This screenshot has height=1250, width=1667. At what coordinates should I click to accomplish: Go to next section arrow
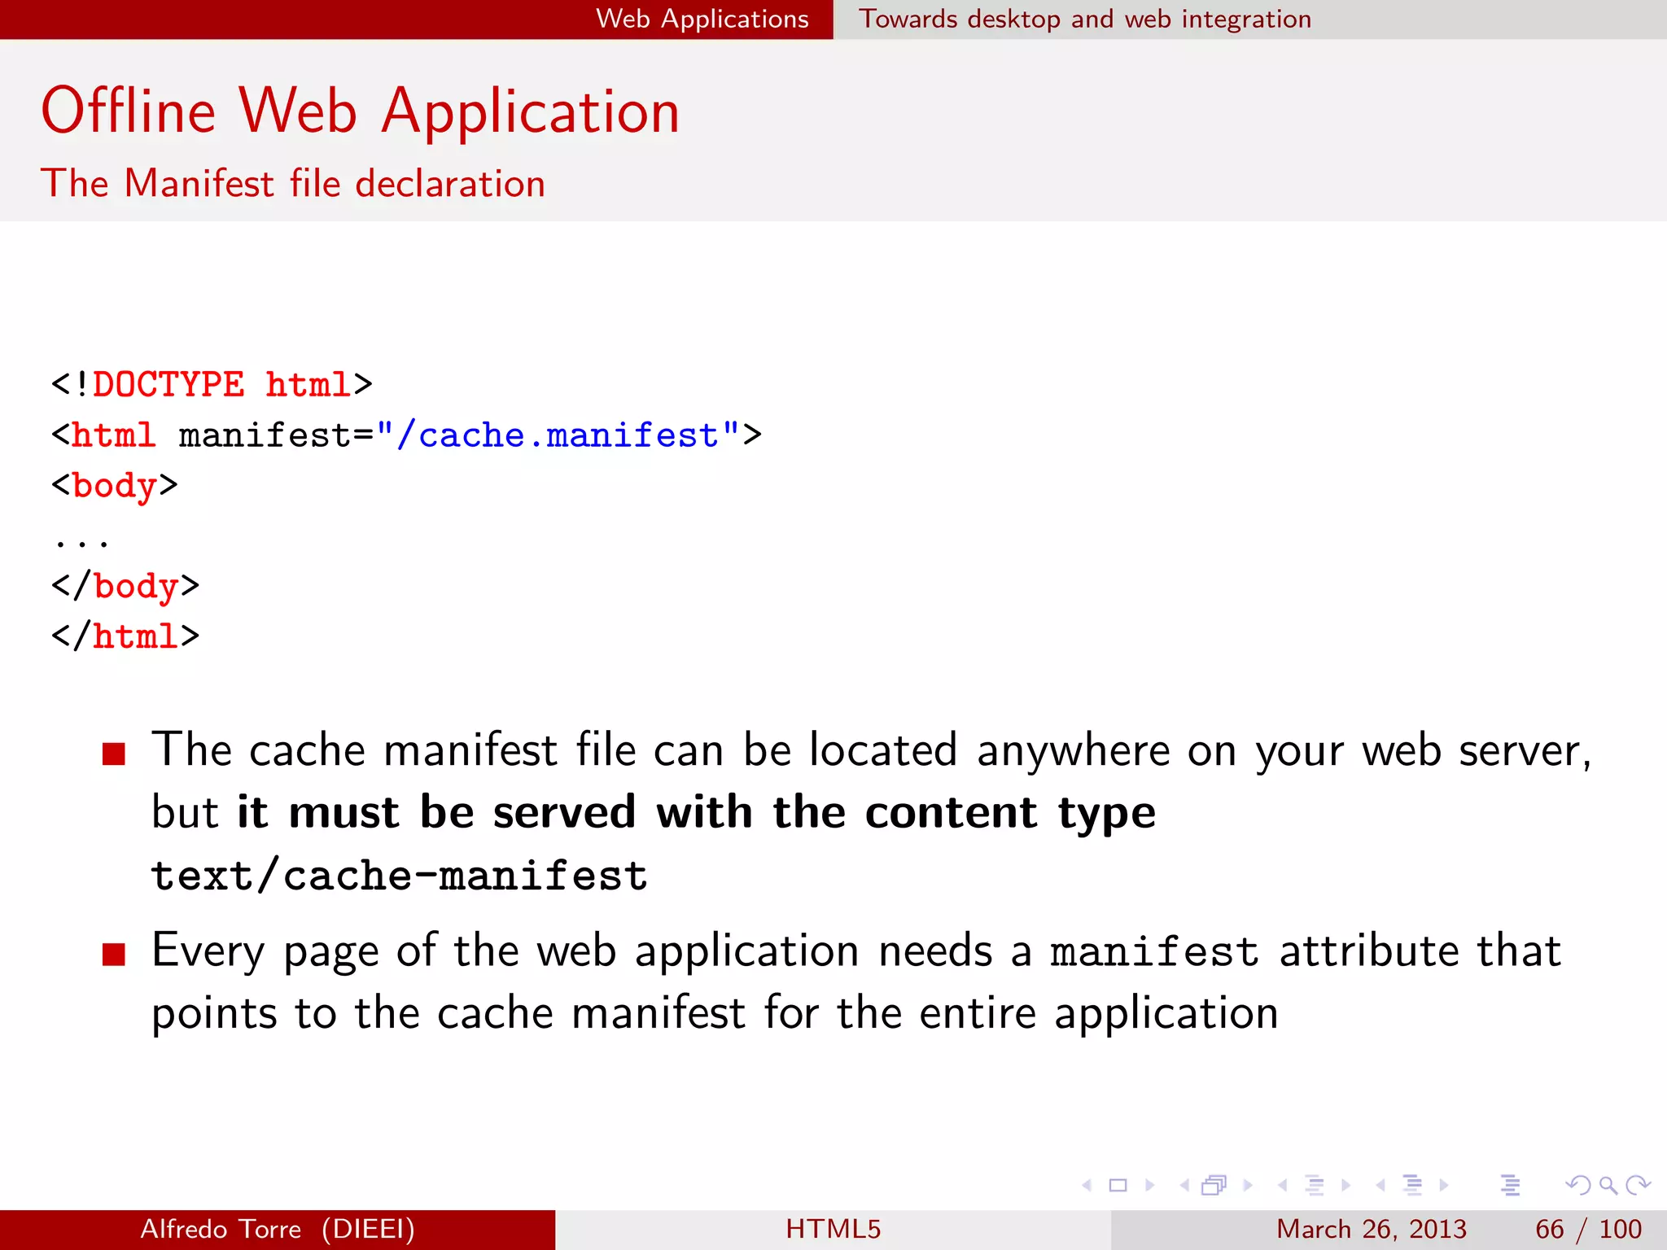pyautogui.click(x=1444, y=1186)
